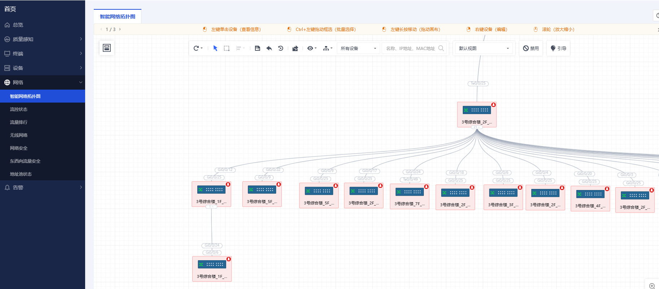659x289 pixels.
Task: Open the 流控状态 submenu item
Action: click(43, 109)
